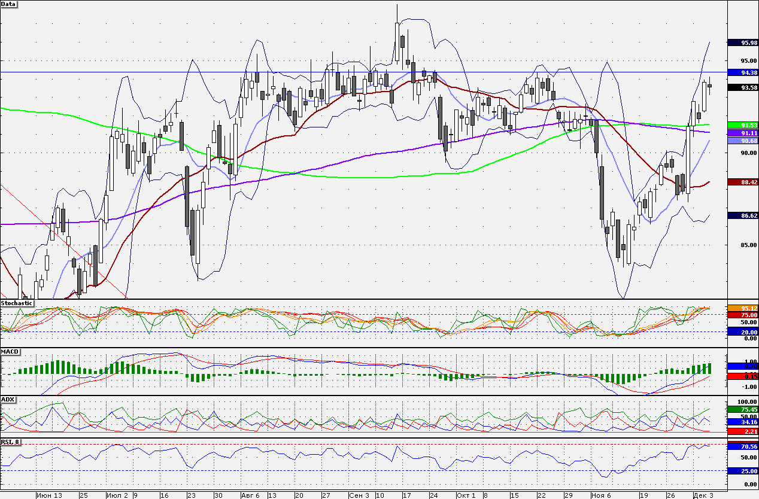Click the 25.00 RSI level tag
This screenshot has height=499, width=759.
(x=742, y=471)
